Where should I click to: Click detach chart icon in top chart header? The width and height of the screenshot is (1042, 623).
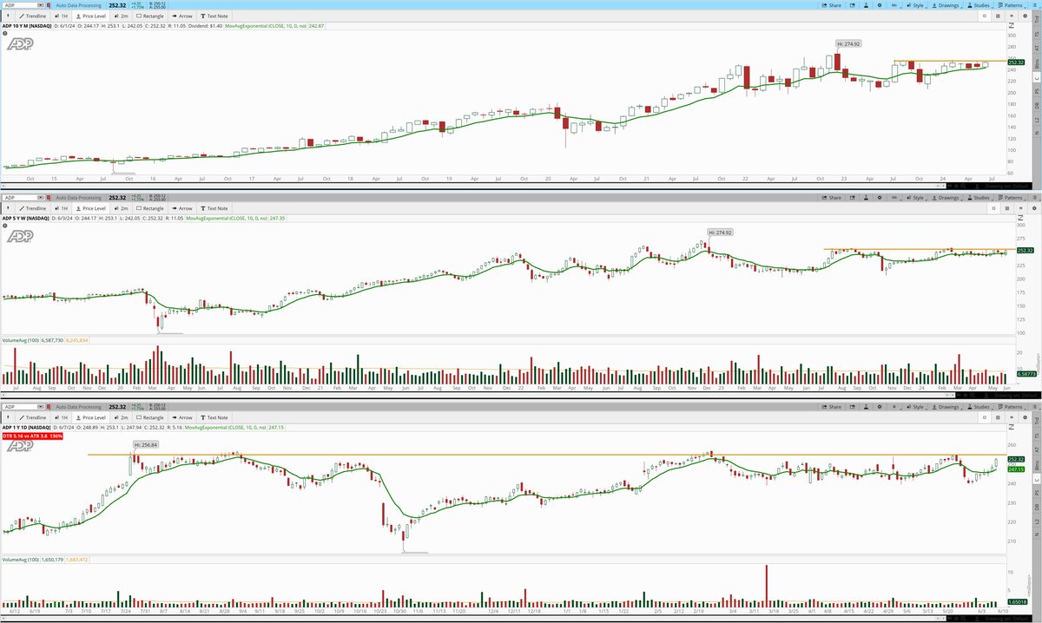coord(852,5)
